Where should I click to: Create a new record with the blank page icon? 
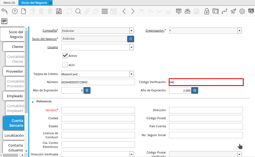tap(24, 11)
